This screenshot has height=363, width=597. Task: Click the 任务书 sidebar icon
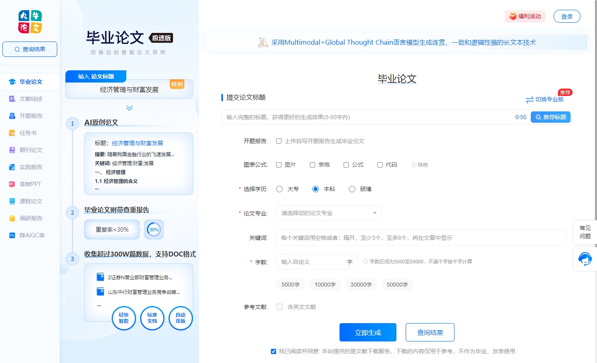[x=12, y=133]
